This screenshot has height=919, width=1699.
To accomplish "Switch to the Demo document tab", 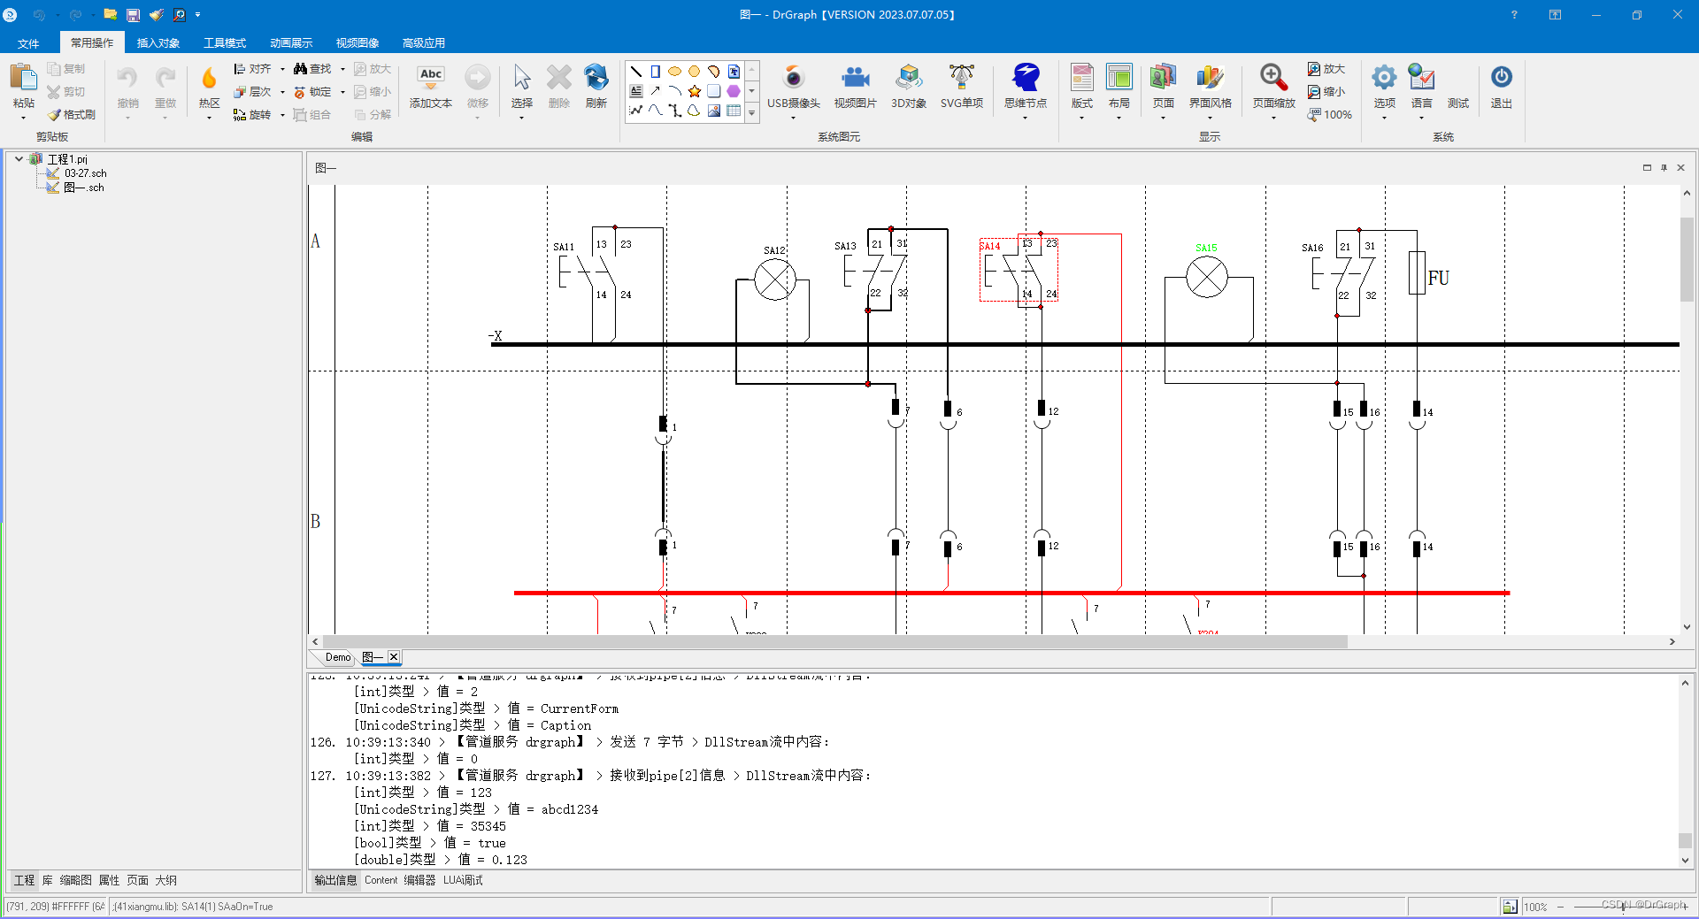I will [338, 657].
